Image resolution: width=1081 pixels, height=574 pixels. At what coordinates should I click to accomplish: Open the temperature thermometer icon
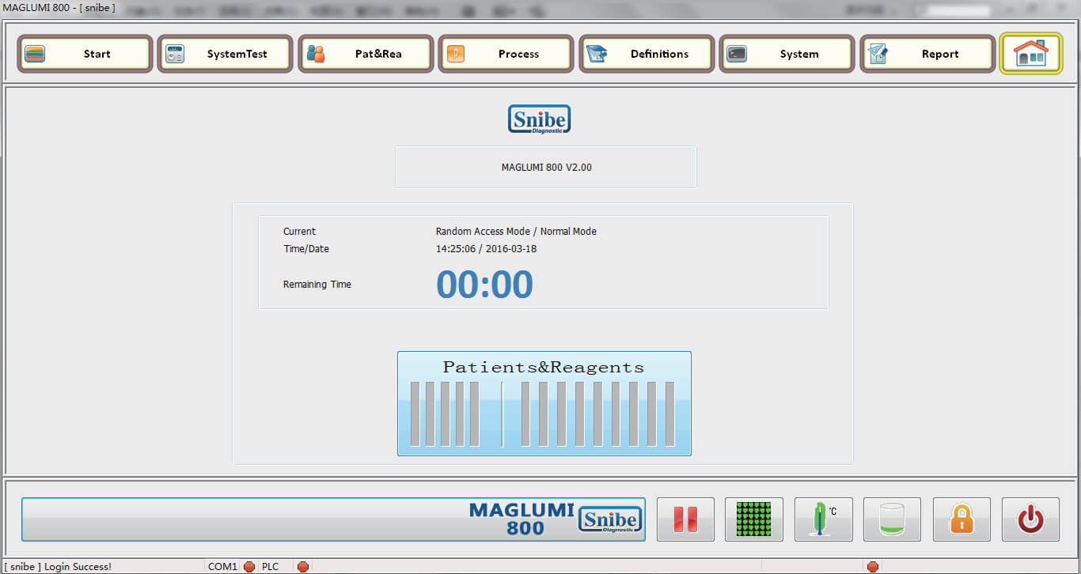pos(823,519)
